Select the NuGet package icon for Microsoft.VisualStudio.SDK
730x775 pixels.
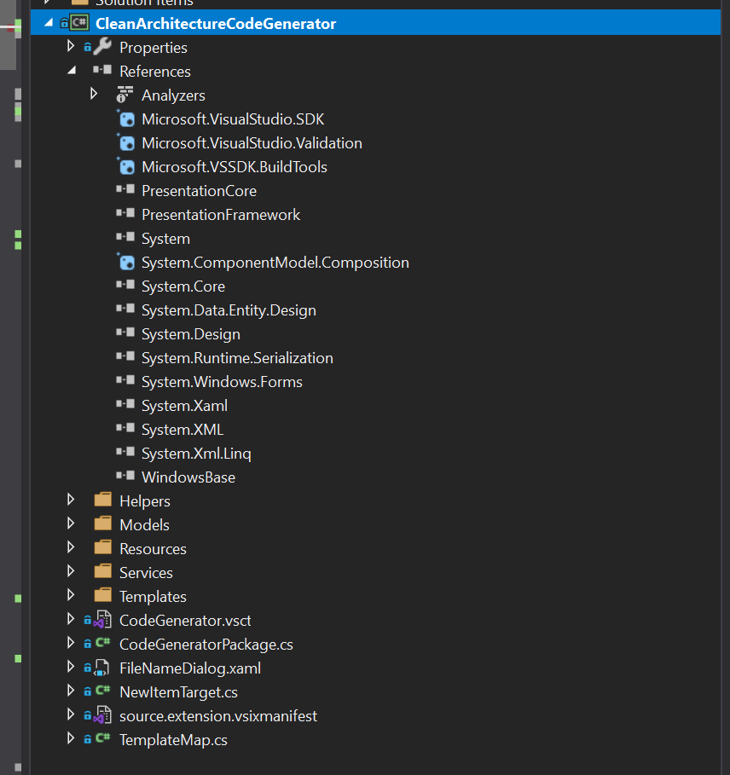(x=125, y=119)
